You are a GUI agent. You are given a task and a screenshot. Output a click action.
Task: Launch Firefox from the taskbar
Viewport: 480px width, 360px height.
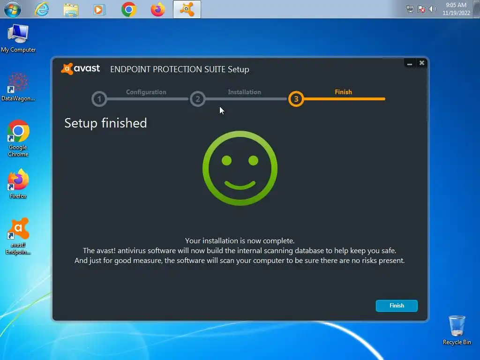[x=157, y=9]
